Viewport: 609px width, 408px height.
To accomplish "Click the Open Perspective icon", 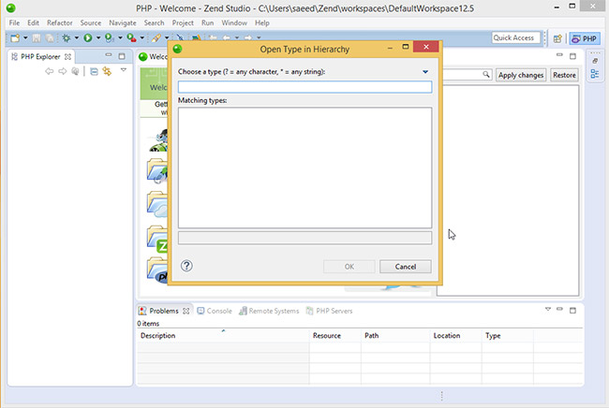I will pyautogui.click(x=557, y=38).
